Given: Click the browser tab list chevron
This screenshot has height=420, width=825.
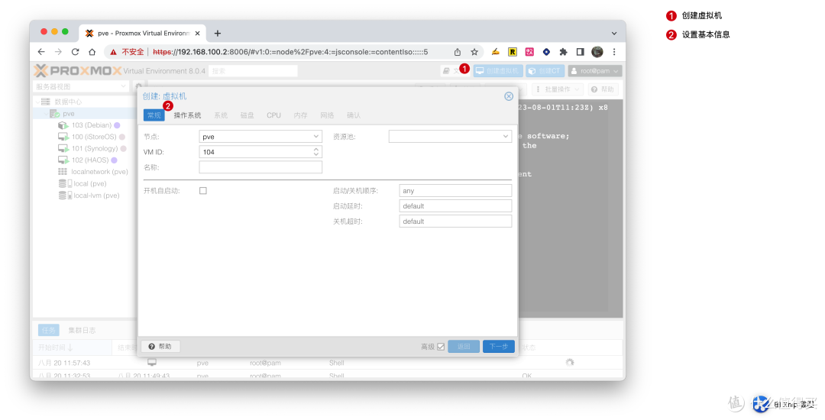Looking at the screenshot, I should 614,33.
